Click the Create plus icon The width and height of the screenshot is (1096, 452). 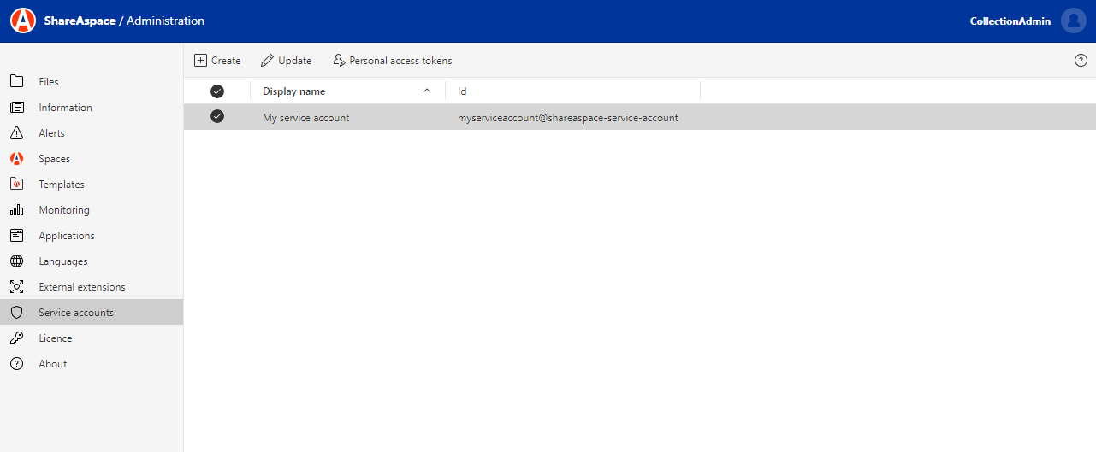(201, 61)
